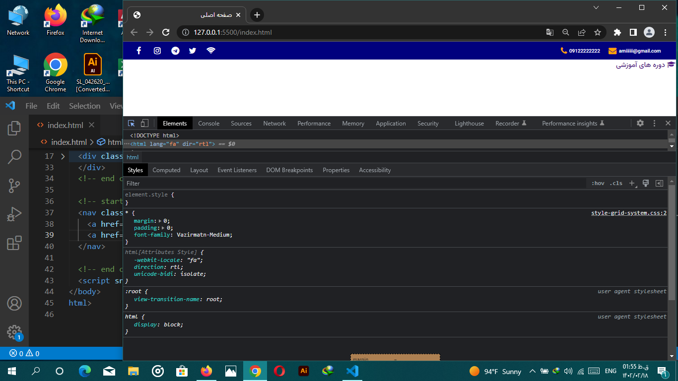Screen dimensions: 678x381
Task: Open Chrome tab search chevron
Action: point(596,7)
